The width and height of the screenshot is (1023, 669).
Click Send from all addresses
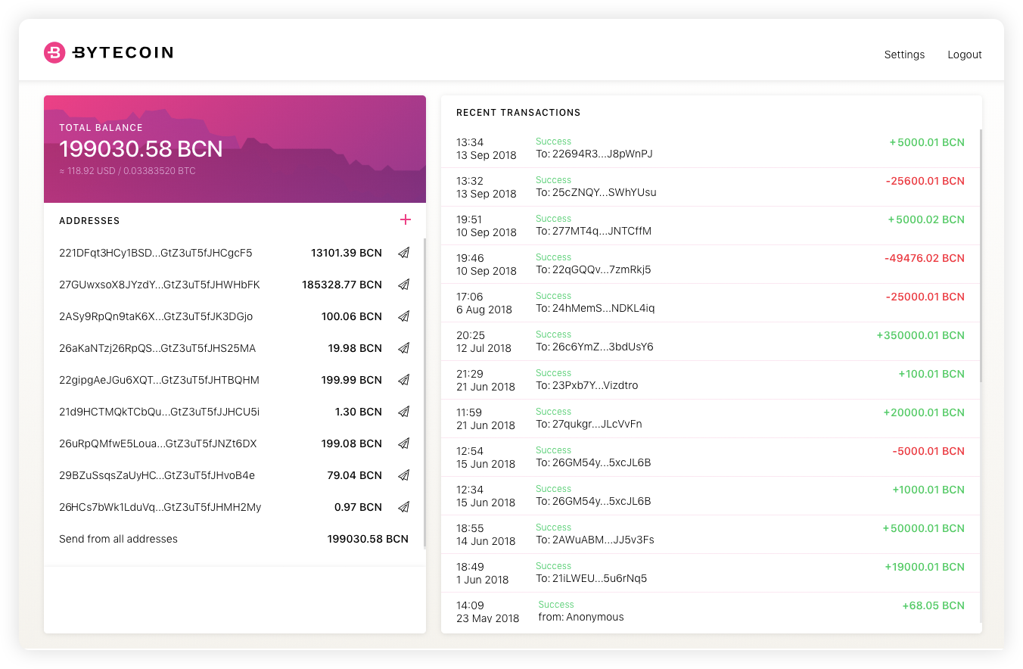click(x=118, y=539)
